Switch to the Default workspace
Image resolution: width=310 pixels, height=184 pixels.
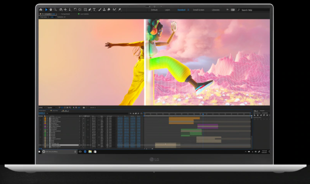(x=154, y=10)
